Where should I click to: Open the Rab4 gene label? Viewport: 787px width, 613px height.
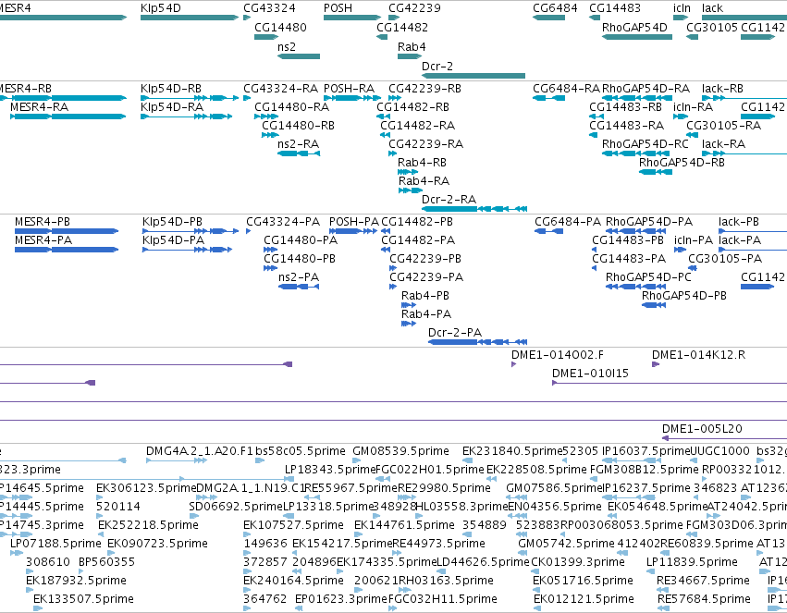412,46
